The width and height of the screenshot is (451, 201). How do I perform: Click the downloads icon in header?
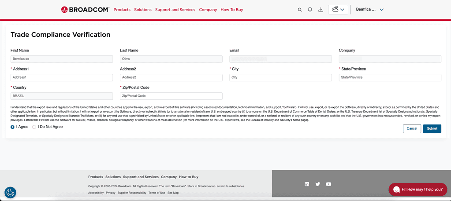coord(321,10)
